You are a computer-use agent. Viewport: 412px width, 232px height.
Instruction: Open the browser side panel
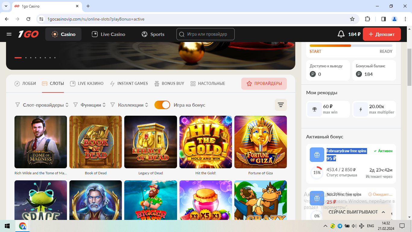click(384, 19)
